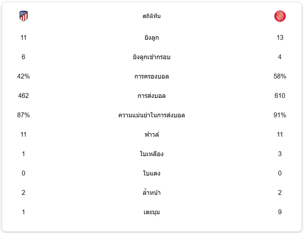This screenshot has height=233, width=304.
Task: Select the ยิงลูก stat label
Action: 152,38
